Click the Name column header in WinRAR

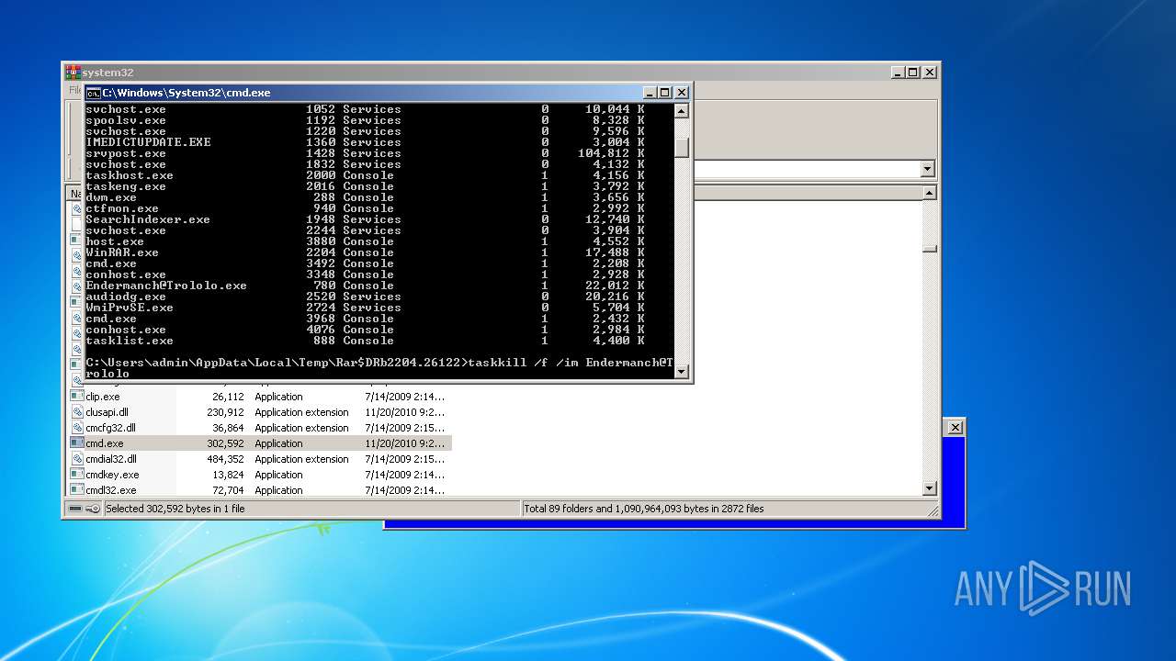point(76,194)
